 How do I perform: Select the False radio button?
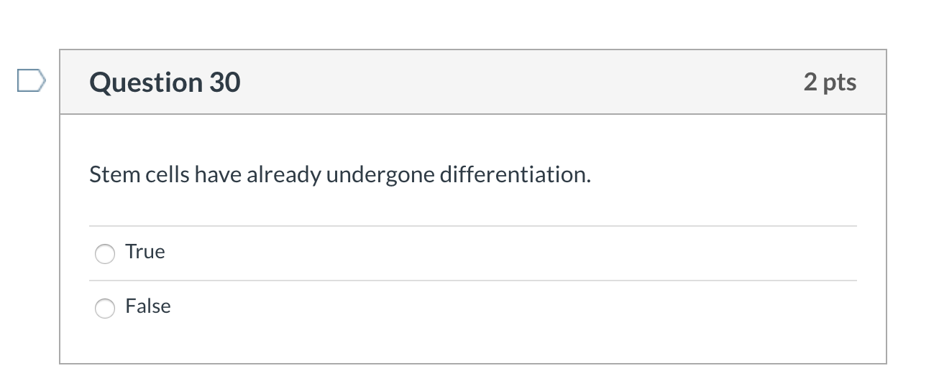click(105, 308)
